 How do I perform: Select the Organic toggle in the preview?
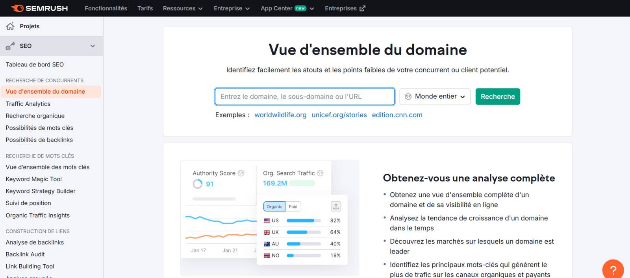(274, 206)
